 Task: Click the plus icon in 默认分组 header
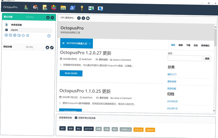[x=52, y=18]
